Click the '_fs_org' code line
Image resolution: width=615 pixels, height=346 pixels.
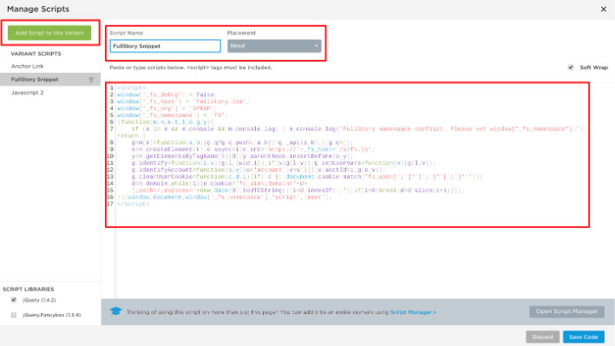pyautogui.click(x=167, y=108)
